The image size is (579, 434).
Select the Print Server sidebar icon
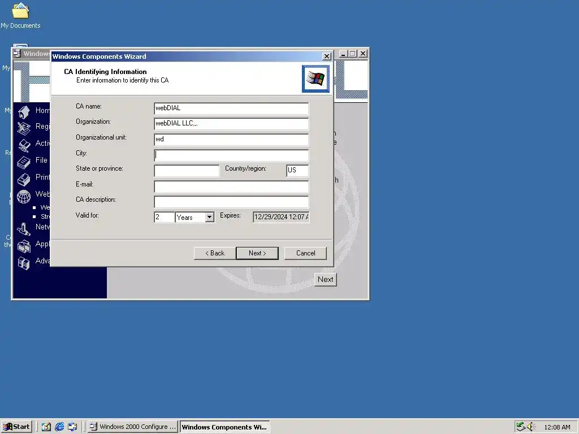(24, 179)
